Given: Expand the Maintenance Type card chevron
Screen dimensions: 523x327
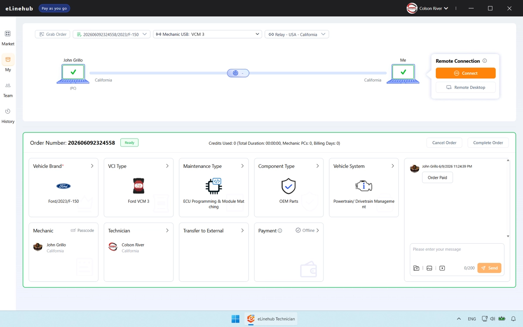Looking at the screenshot, I should pyautogui.click(x=242, y=166).
